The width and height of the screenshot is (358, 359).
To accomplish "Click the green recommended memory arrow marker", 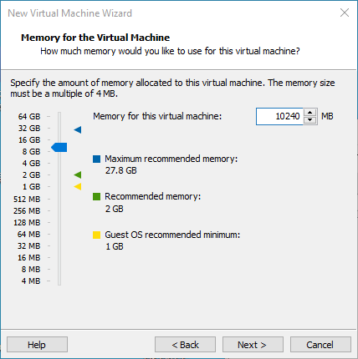I will [x=78, y=174].
